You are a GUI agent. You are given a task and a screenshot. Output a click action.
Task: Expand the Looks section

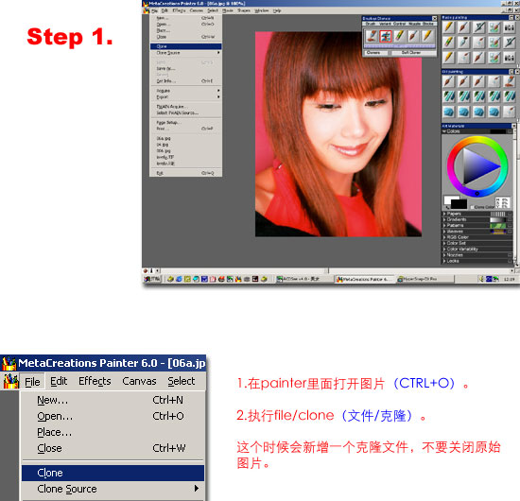pyautogui.click(x=444, y=261)
